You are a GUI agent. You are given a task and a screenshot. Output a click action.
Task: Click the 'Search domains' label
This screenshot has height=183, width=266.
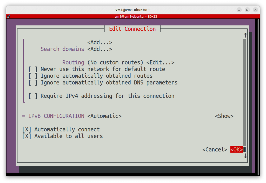[x=62, y=49]
